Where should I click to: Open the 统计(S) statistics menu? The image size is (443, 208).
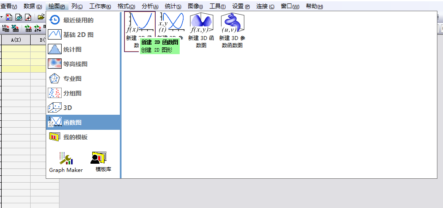tap(173, 6)
